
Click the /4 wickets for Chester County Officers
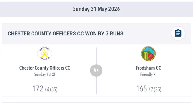[x=47, y=89]
